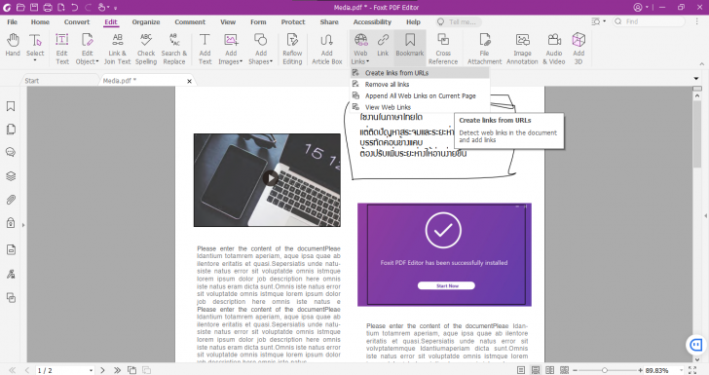Start Reflow Editing mode
The image size is (709, 375).
(x=292, y=49)
